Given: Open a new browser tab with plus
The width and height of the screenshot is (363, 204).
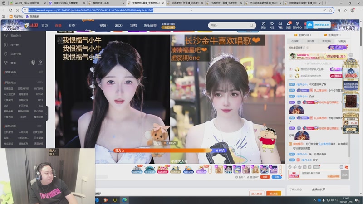Looking at the screenshot, I should point(326,3).
